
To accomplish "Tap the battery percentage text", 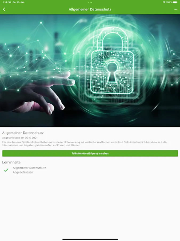I will pyautogui.click(x=169, y=2).
